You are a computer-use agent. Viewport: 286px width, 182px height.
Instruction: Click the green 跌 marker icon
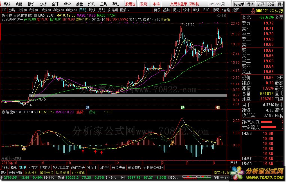click(183, 108)
